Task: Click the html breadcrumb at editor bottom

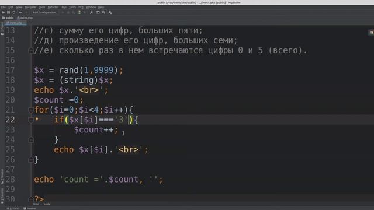Action: point(36,204)
